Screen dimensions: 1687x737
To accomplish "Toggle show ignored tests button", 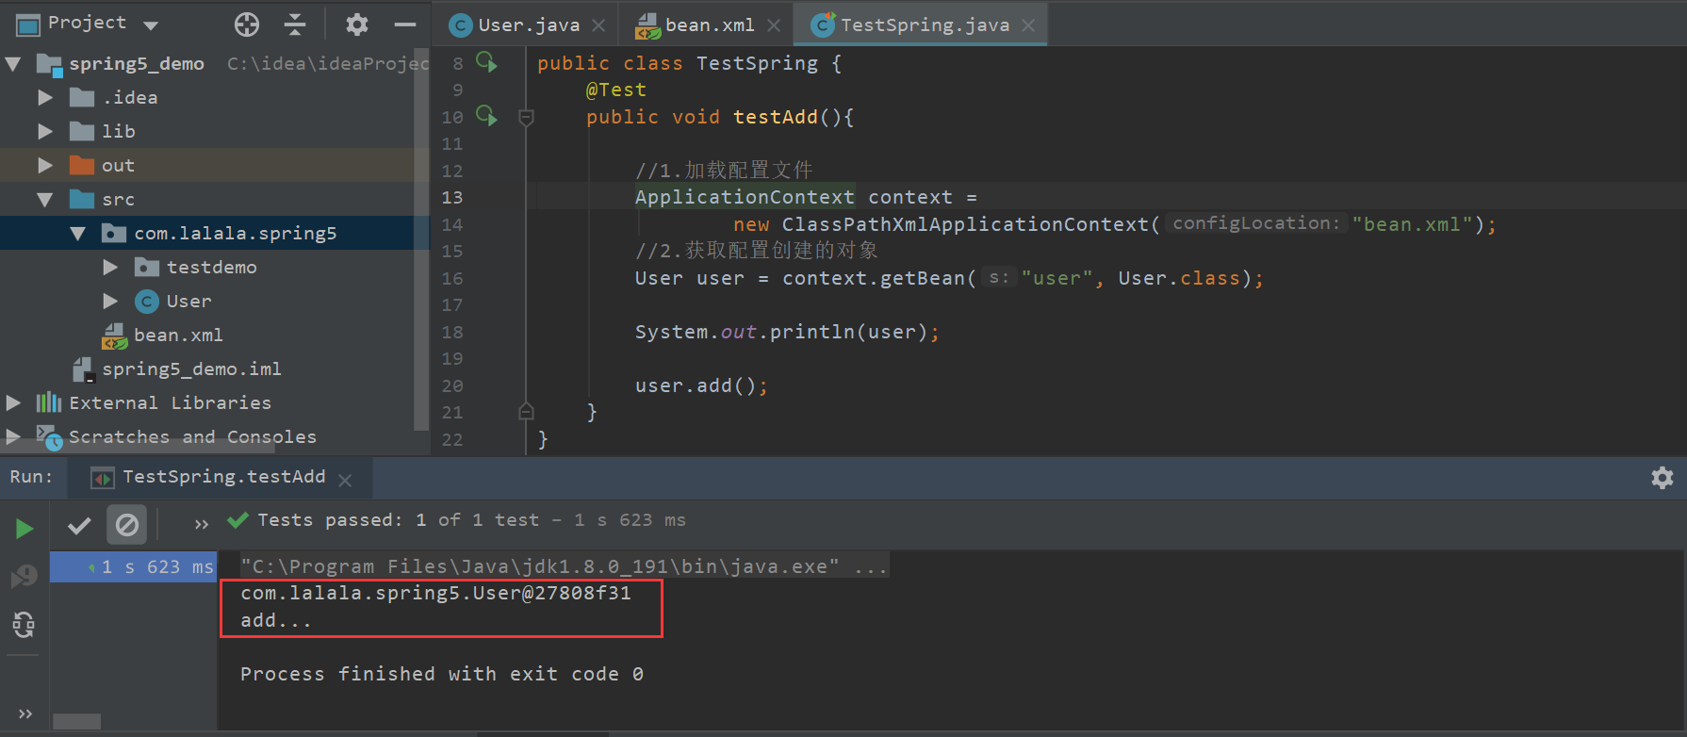I will 126,525.
